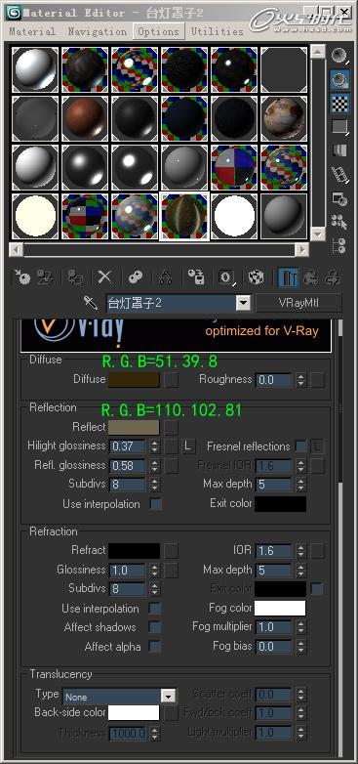The width and height of the screenshot is (358, 764).
Task: Click the Reflect map slot button
Action: (x=171, y=427)
